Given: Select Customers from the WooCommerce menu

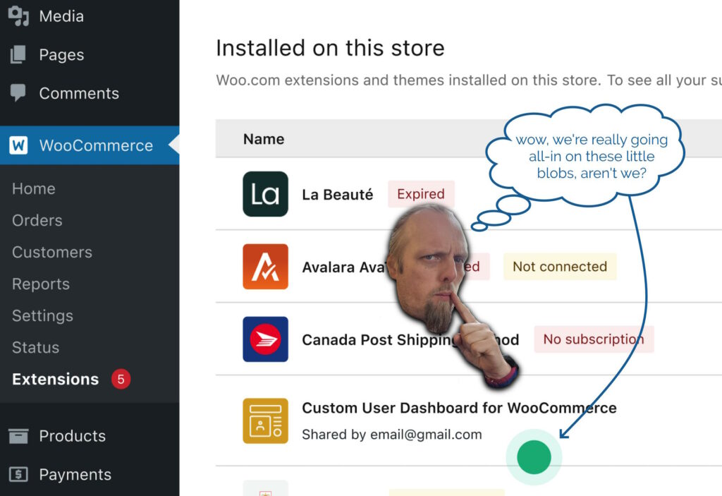Looking at the screenshot, I should pyautogui.click(x=51, y=252).
